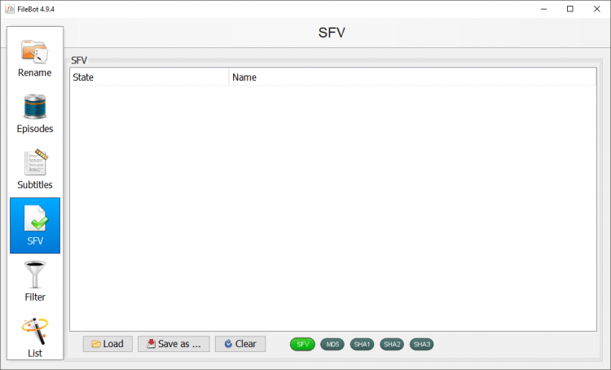Click the folder icon on Load button
Image resolution: width=611 pixels, height=370 pixels.
coord(96,343)
